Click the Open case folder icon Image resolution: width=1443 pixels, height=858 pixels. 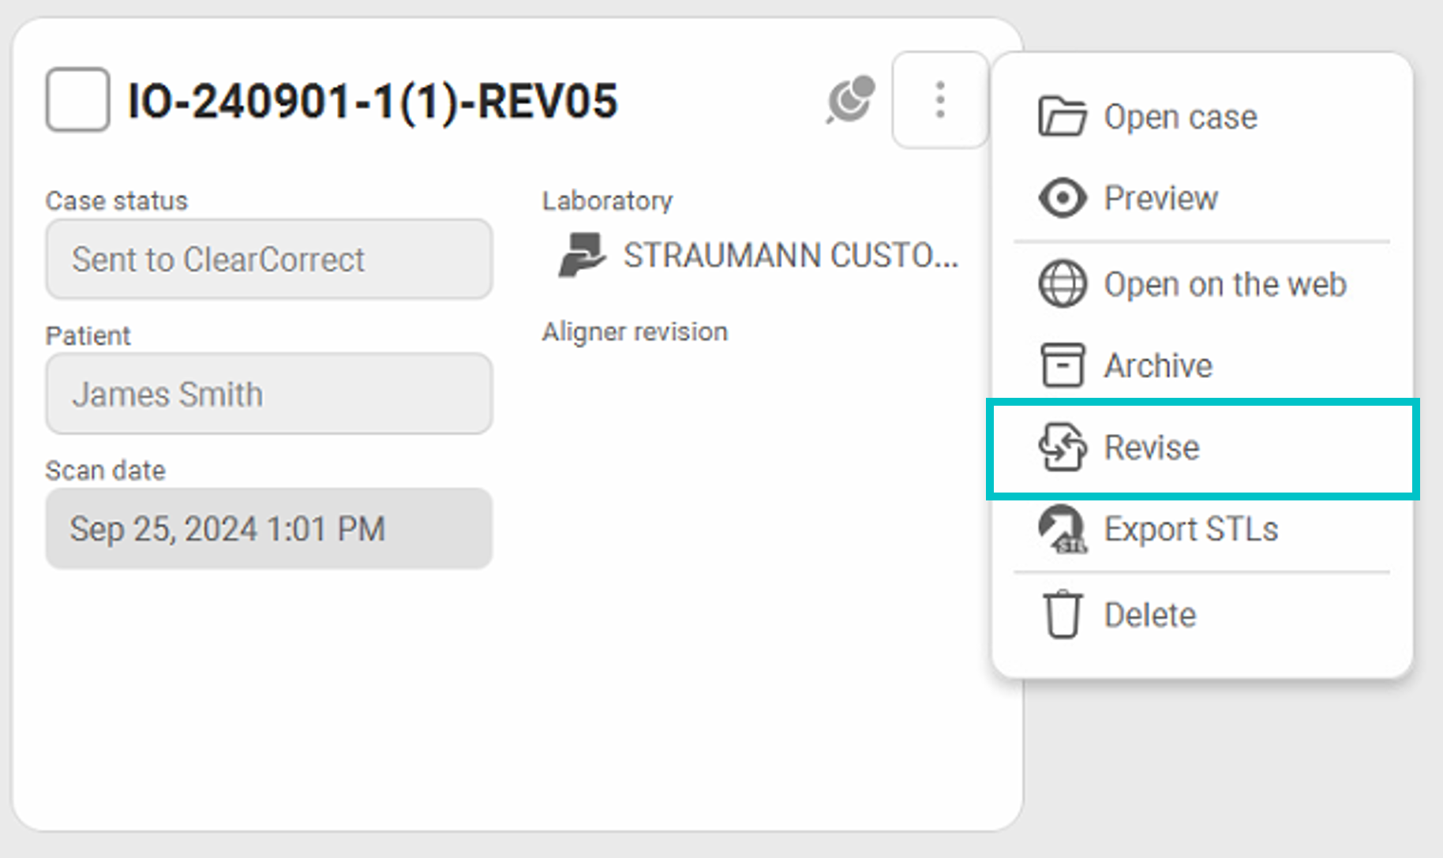[x=1062, y=117]
